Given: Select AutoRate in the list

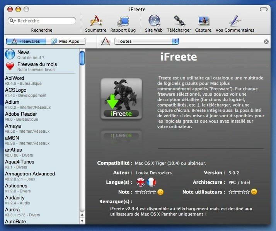Looking at the screenshot, I should pyautogui.click(x=42, y=221).
